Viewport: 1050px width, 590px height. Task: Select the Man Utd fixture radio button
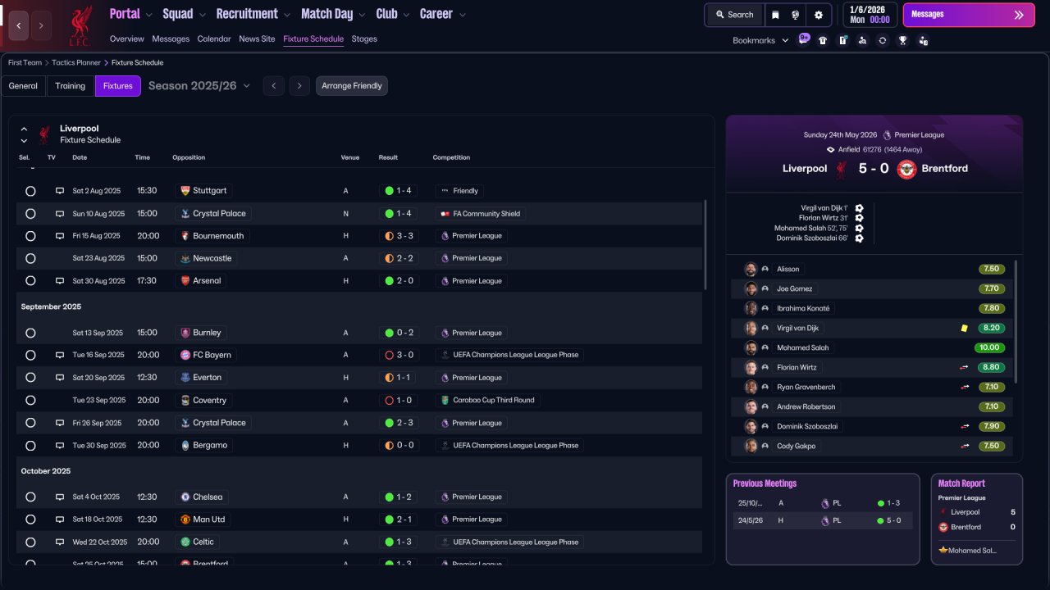30,520
